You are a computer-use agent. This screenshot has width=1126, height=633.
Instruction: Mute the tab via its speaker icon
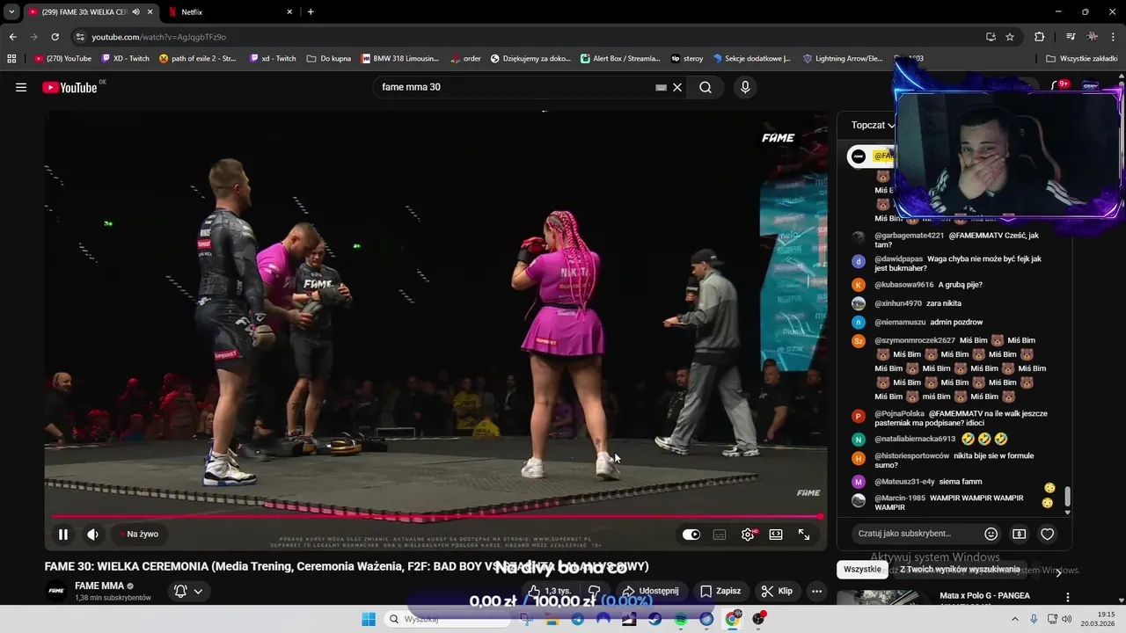[x=136, y=11]
